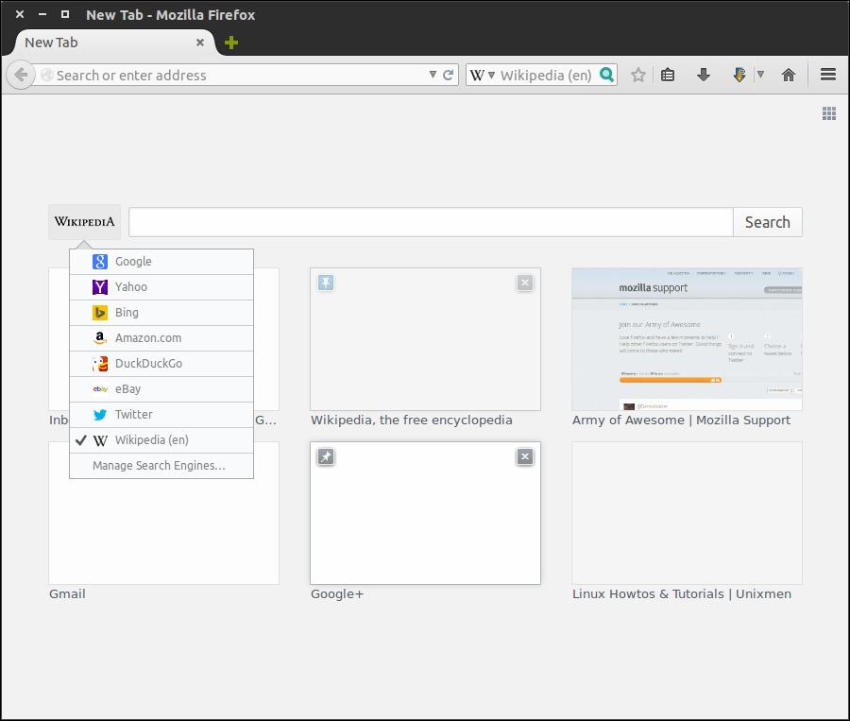Open the hamburger menu
Viewport: 850px width, 721px height.
pyautogui.click(x=827, y=75)
